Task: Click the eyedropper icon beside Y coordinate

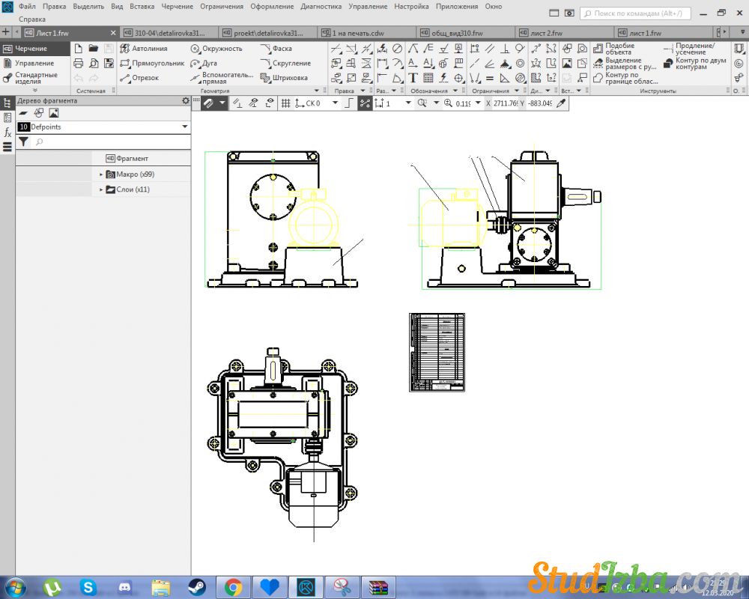Action: [561, 103]
